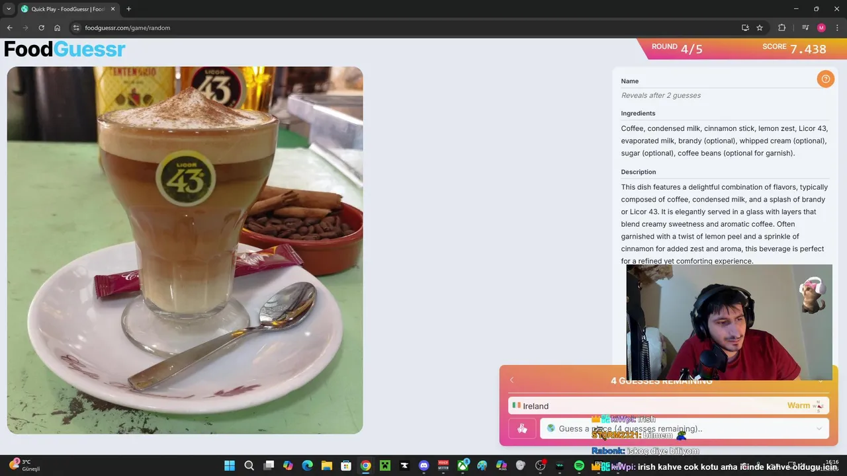View site information for foodguessr.com
Image resolution: width=847 pixels, height=476 pixels.
point(76,28)
